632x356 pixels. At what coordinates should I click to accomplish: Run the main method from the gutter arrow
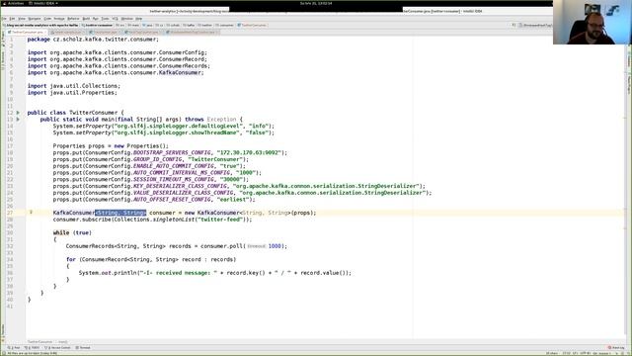18,120
